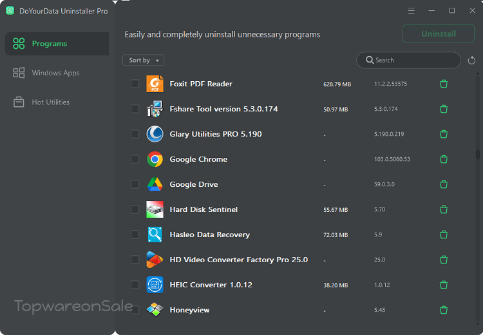Remove Glary Utilities PRO with trash icon

pos(444,134)
